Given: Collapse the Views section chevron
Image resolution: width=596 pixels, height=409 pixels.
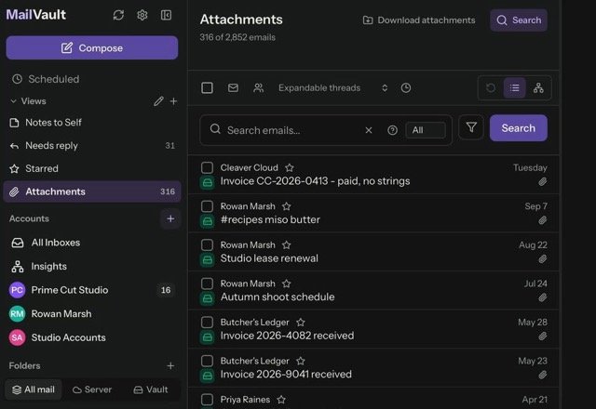Looking at the screenshot, I should point(13,101).
